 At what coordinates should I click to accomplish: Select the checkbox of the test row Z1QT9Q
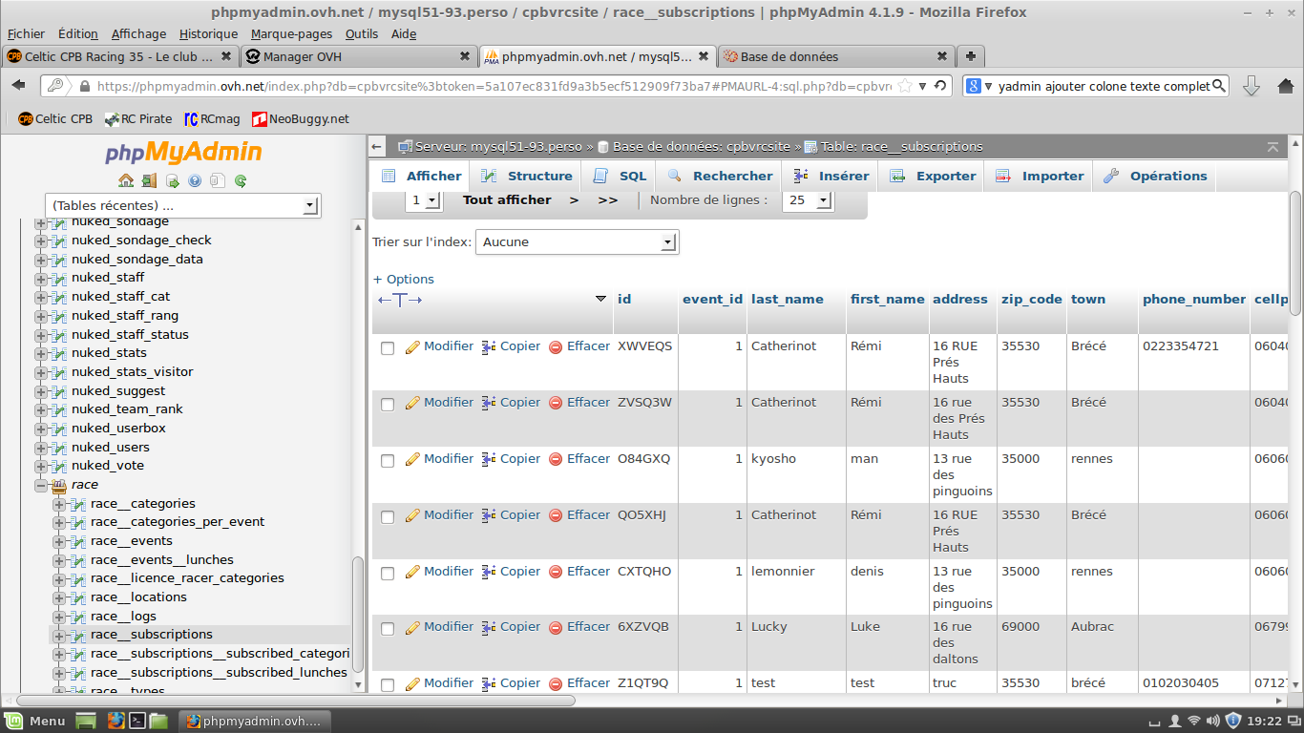[388, 684]
